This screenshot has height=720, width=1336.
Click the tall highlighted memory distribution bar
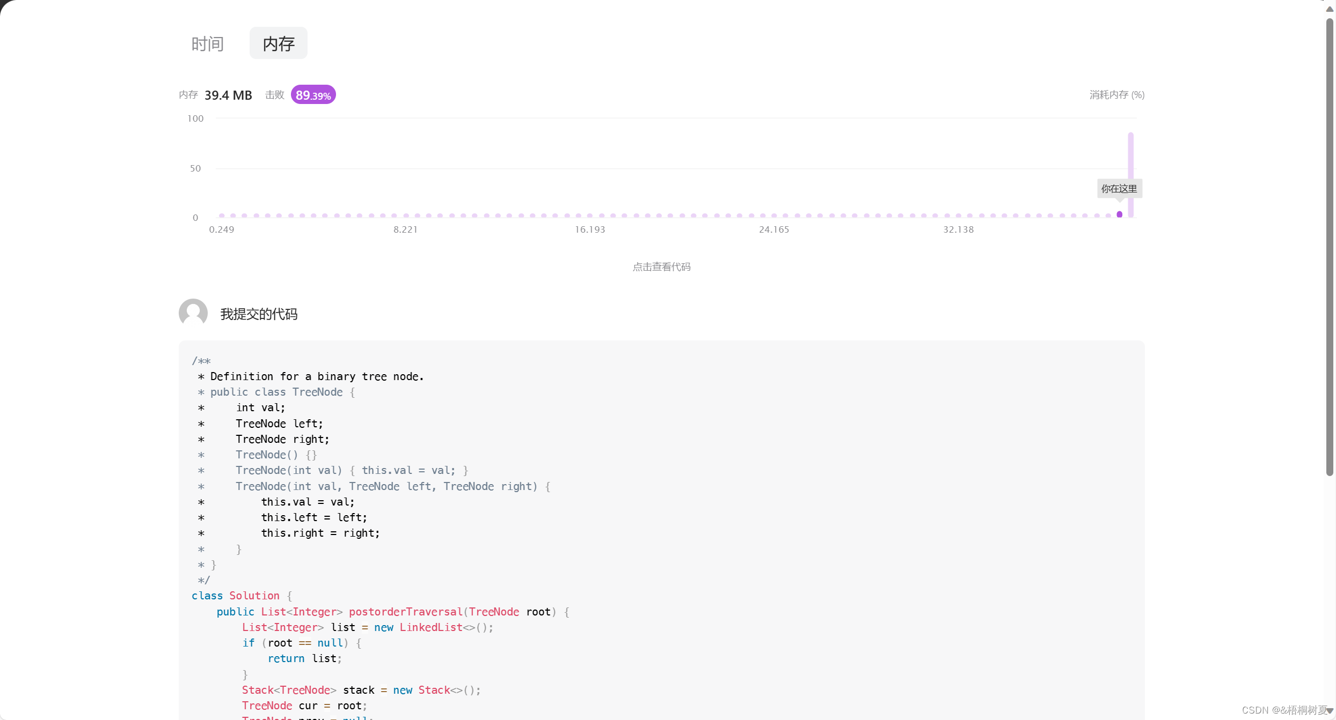(1130, 175)
